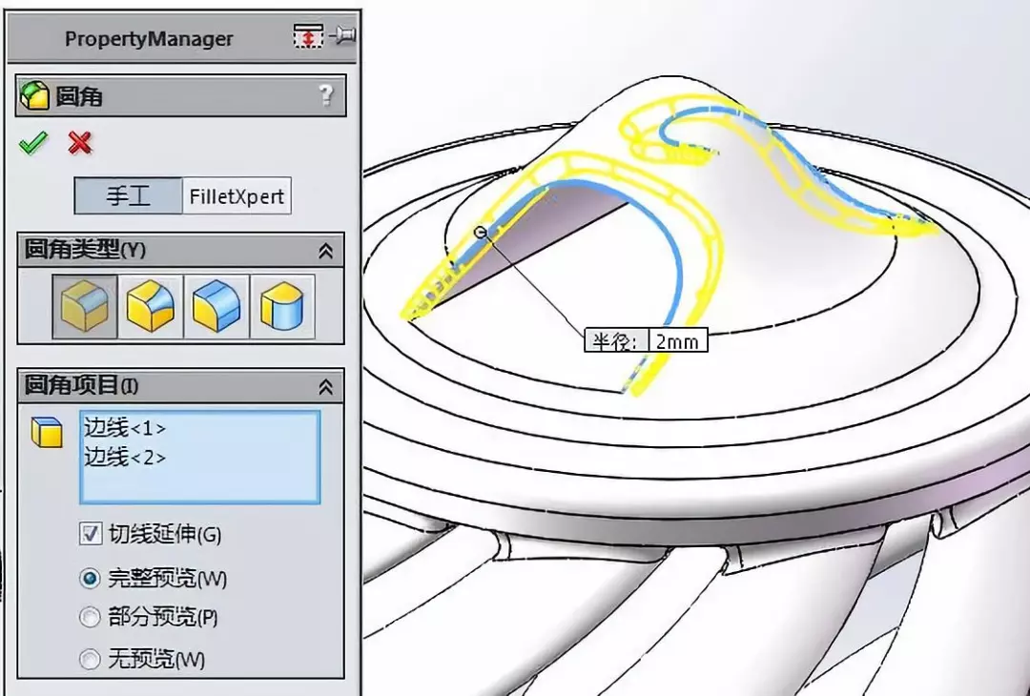Open fillet help question mark
The image size is (1030, 696).
click(x=326, y=96)
